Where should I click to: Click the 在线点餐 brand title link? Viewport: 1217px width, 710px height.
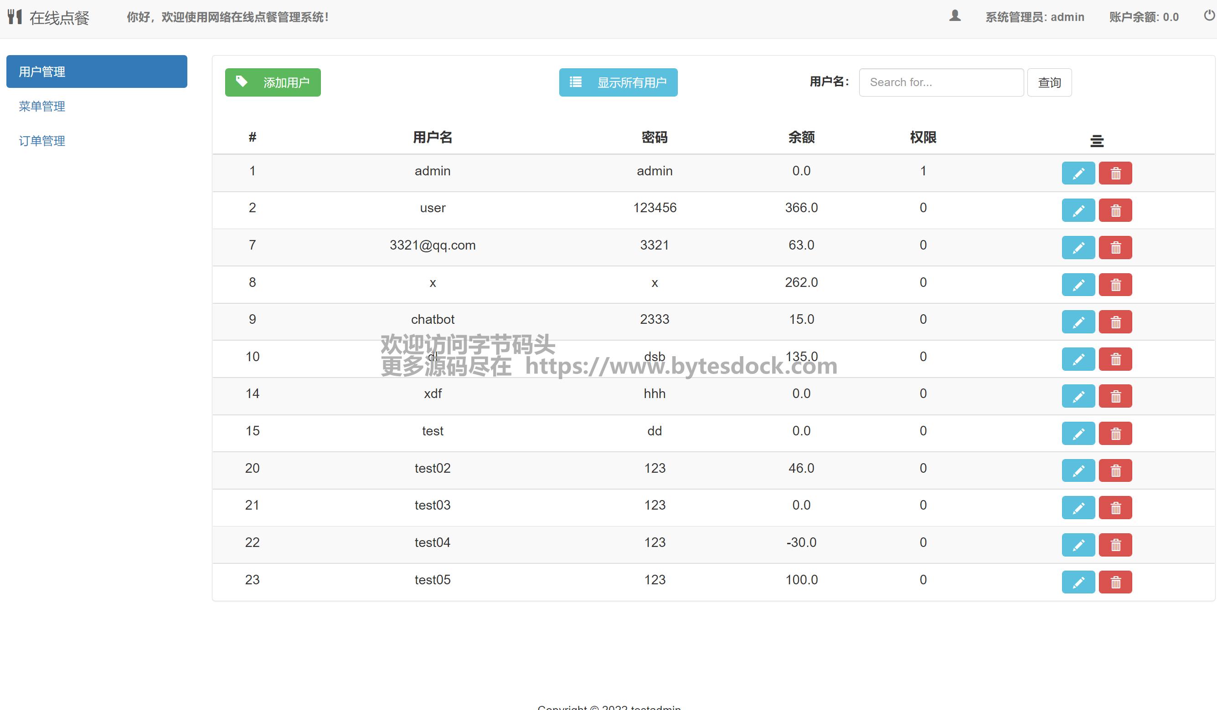click(59, 18)
